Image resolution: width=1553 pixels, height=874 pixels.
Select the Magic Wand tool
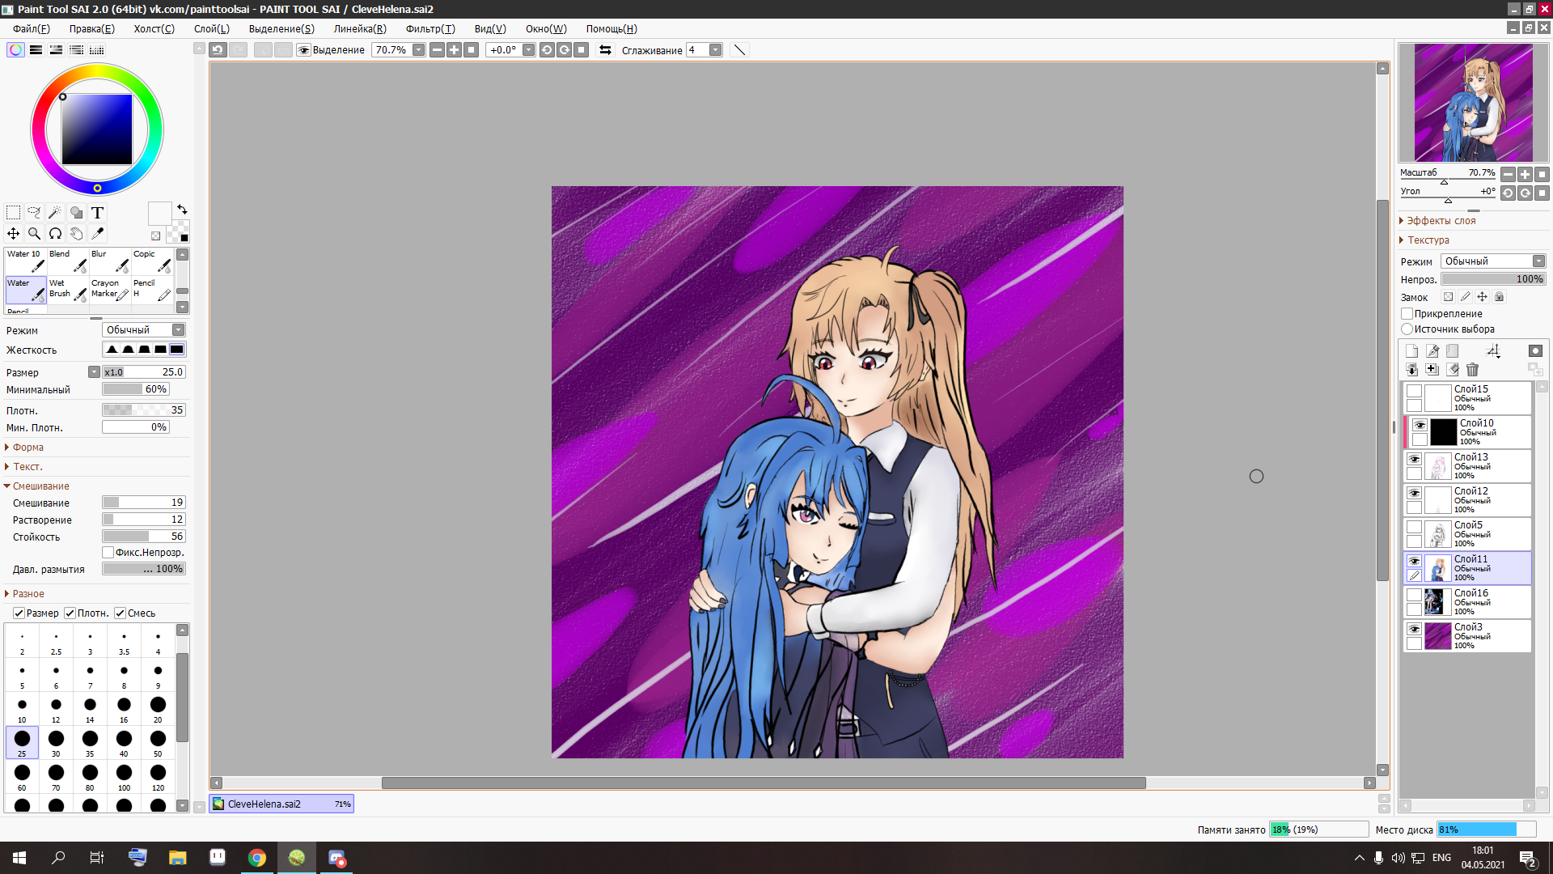tap(55, 213)
